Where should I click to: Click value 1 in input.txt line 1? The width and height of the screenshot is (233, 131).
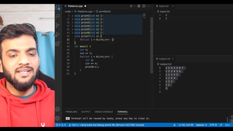pos(166,15)
